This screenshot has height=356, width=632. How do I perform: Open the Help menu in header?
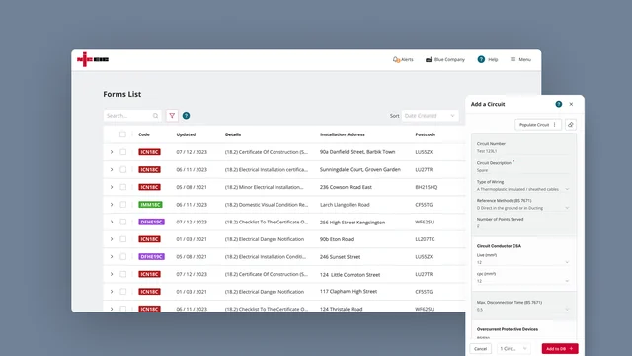pyautogui.click(x=487, y=59)
